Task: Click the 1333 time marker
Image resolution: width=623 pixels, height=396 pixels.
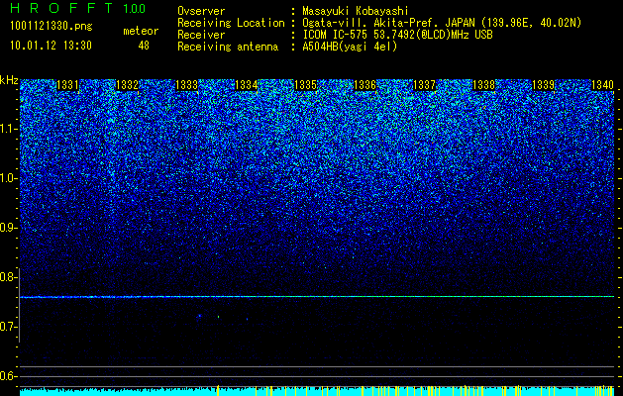Action: click(x=187, y=85)
